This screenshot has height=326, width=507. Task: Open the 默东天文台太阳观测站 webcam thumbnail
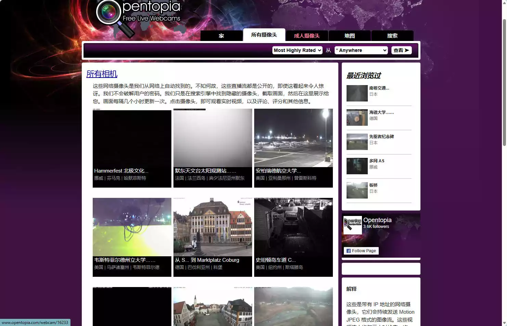click(213, 138)
